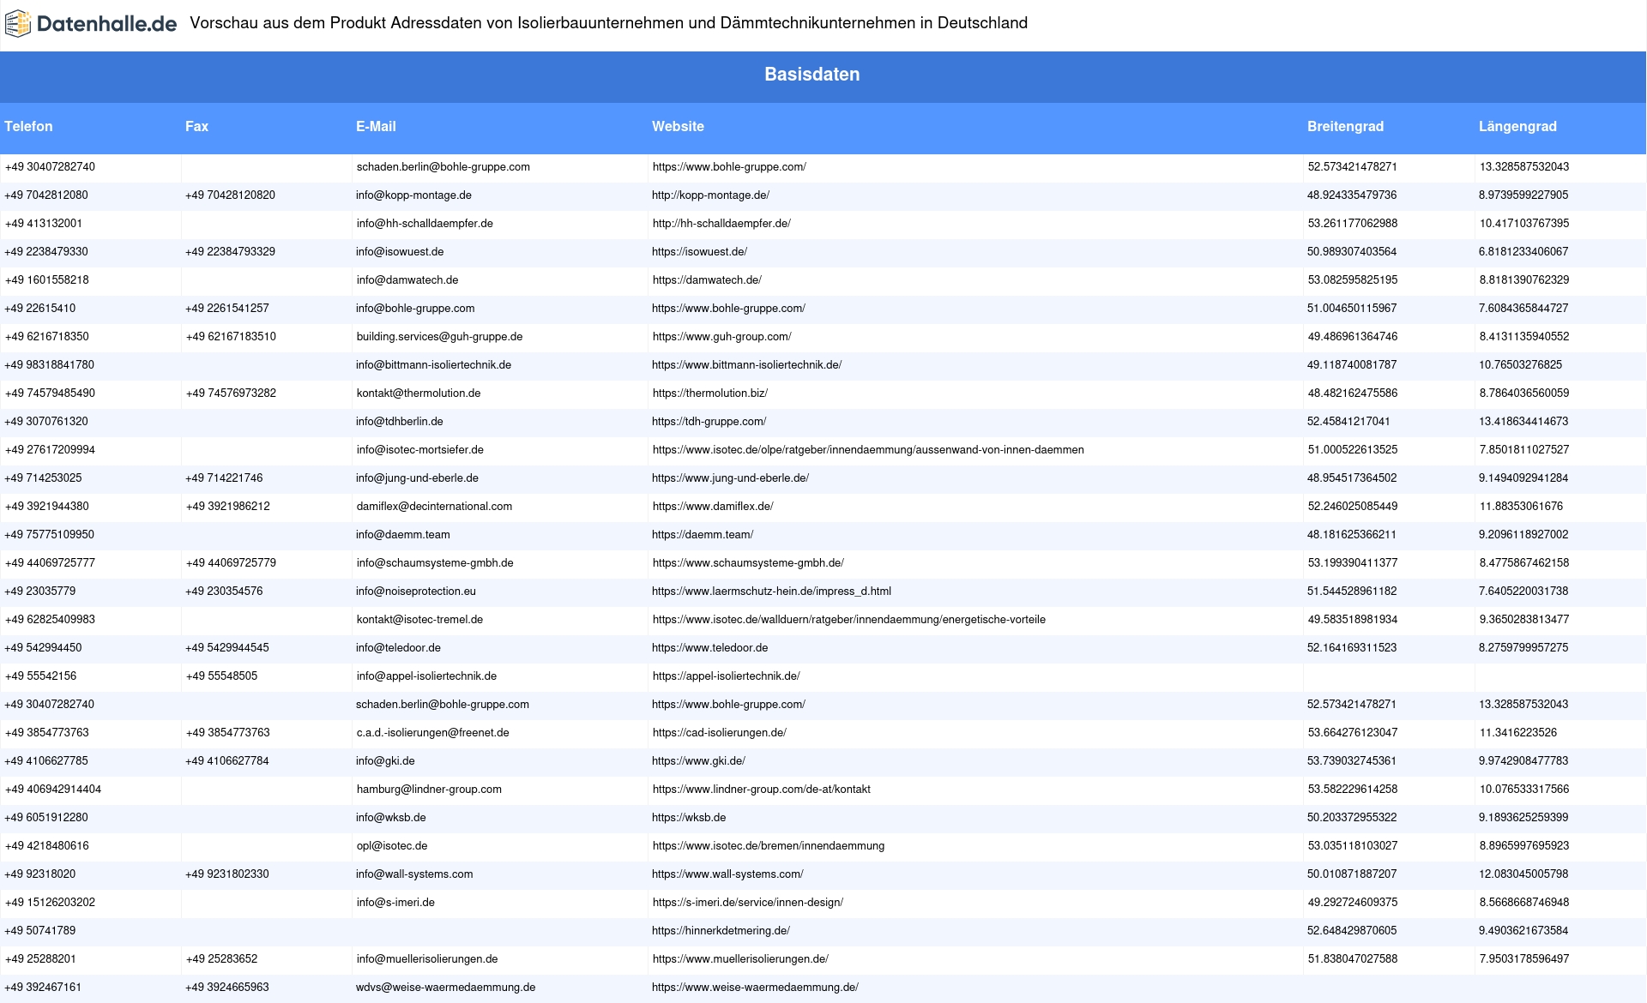Click the laermschutz-hein.de impress URL

[771, 592]
